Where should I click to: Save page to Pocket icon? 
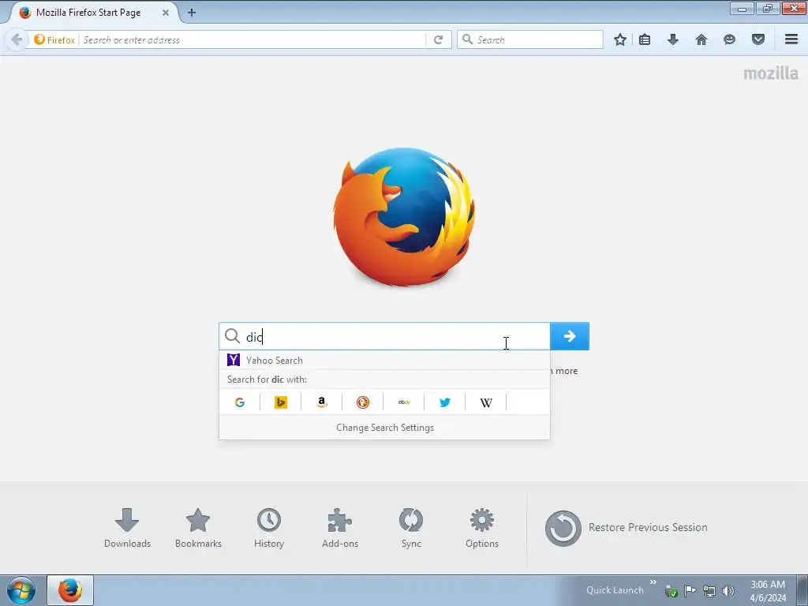[x=758, y=39]
